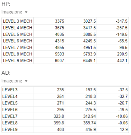Select the cell showing -149.5
The image size is (131, 135).
113,34
